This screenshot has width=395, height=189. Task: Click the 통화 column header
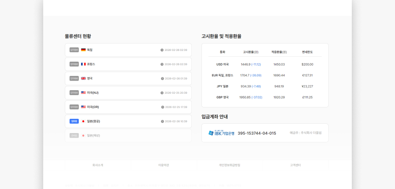coord(223,52)
